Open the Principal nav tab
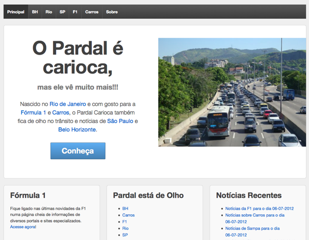Screen dimensions: 309x240 click(16, 12)
